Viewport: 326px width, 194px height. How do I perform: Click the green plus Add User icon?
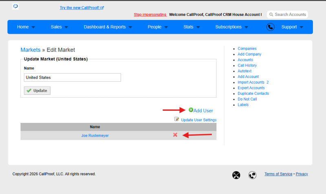click(x=191, y=110)
